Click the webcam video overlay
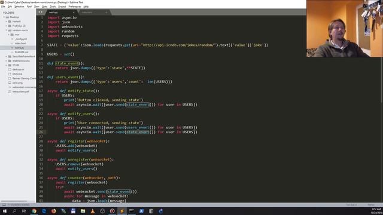The width and height of the screenshot is (383, 215). [x=345, y=29]
